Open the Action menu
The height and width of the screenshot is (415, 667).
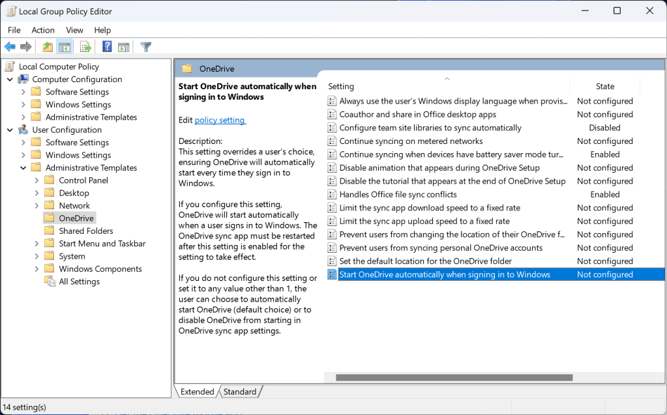point(42,30)
